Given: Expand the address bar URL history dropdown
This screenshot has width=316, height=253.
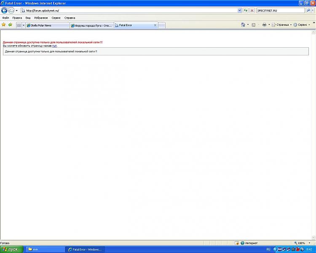Looking at the screenshot, I should tap(240, 10).
